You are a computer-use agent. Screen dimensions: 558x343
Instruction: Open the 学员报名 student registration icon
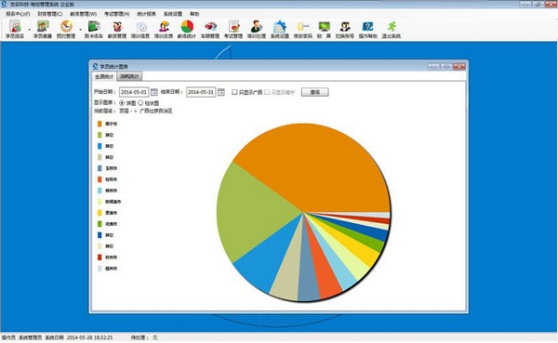(15, 29)
